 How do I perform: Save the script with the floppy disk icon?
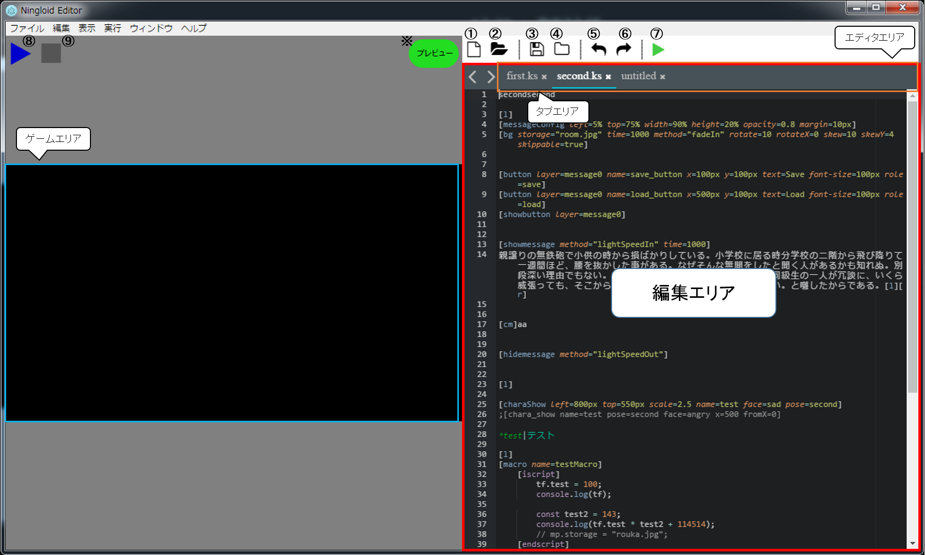click(537, 49)
